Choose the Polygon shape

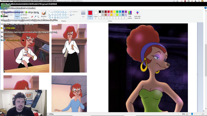pyautogui.click(x=63, y=12)
